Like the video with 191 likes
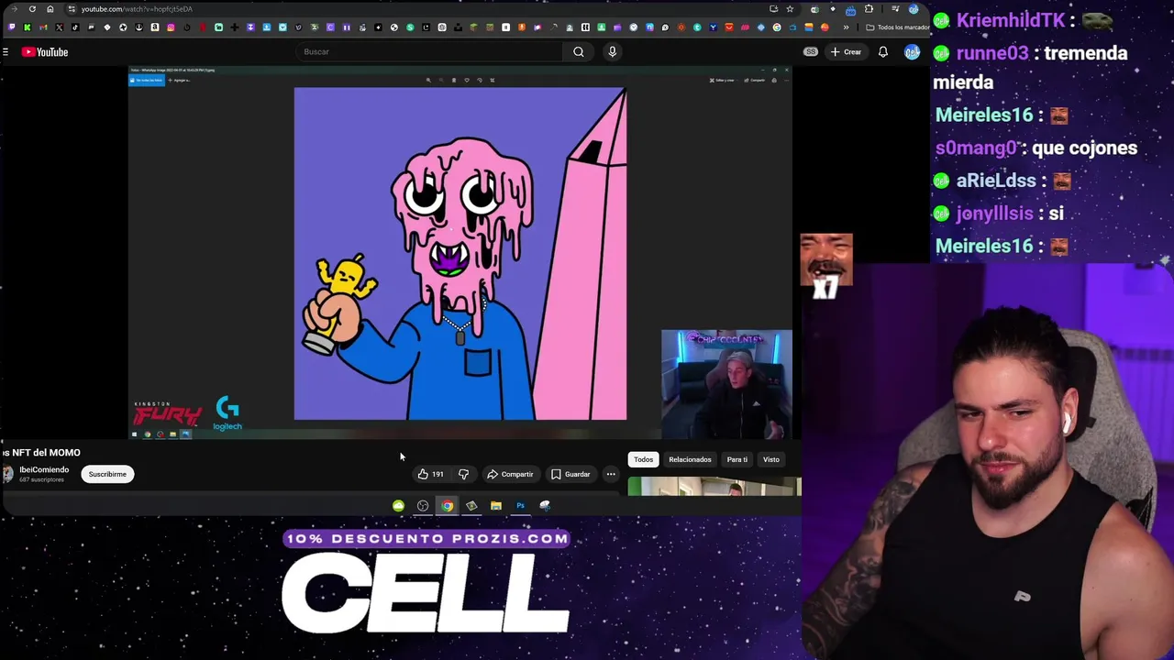Image resolution: width=1174 pixels, height=660 pixels. pyautogui.click(x=430, y=475)
